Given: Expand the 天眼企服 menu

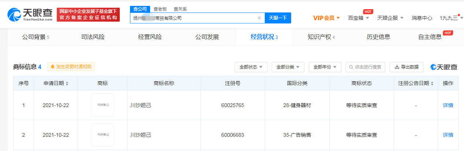Looking at the screenshot, I should (x=390, y=18).
